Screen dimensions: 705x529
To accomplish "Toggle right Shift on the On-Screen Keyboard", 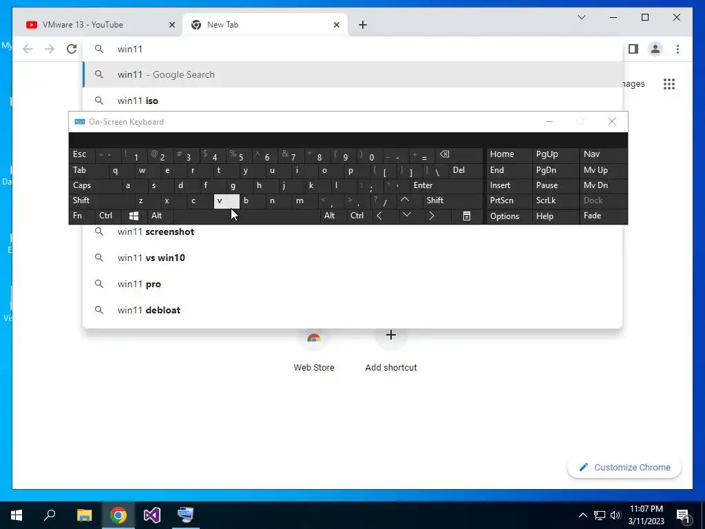I will coord(453,200).
